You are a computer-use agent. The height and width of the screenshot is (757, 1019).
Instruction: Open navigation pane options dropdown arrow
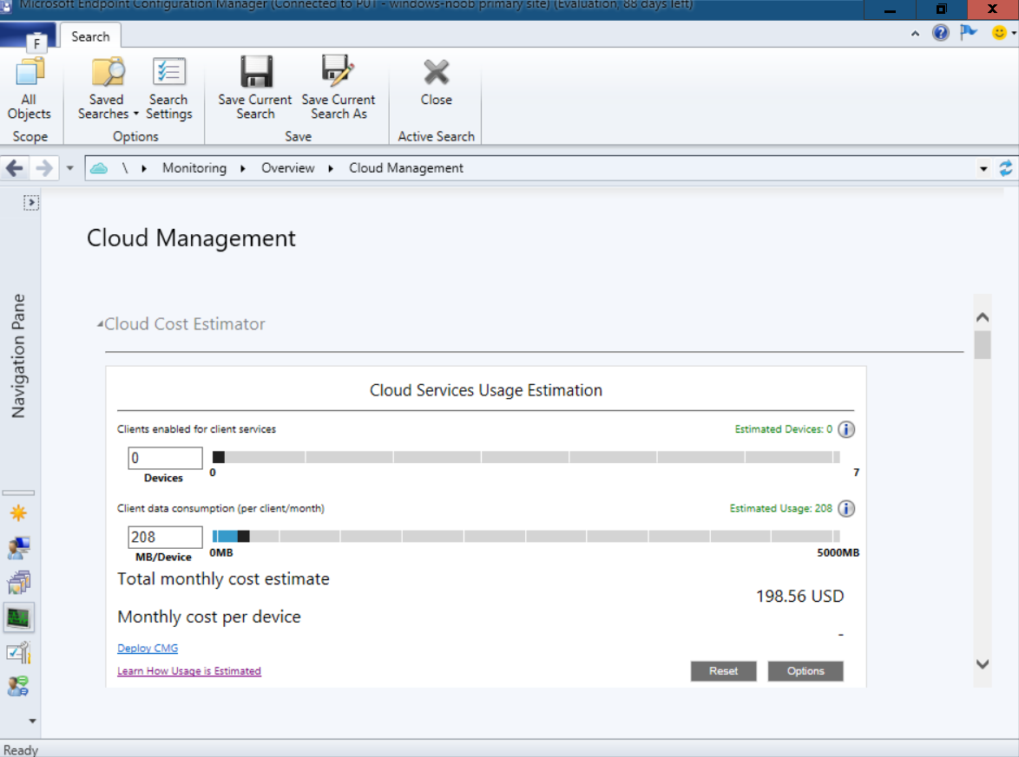[32, 721]
